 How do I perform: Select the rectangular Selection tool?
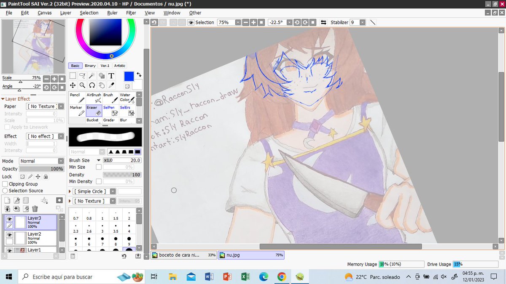coord(73,76)
